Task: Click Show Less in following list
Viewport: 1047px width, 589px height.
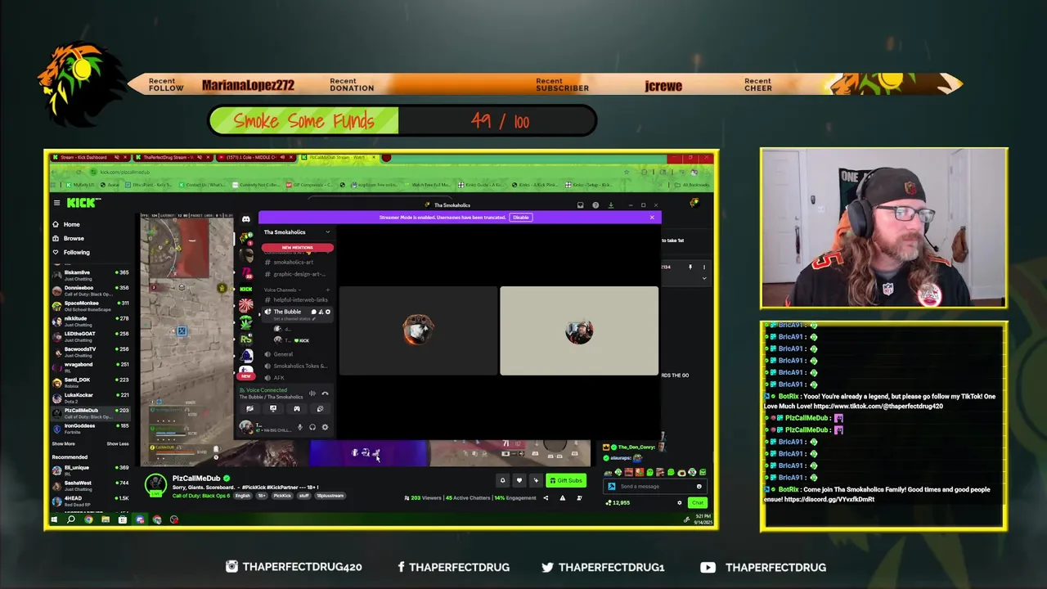Action: 118,443
